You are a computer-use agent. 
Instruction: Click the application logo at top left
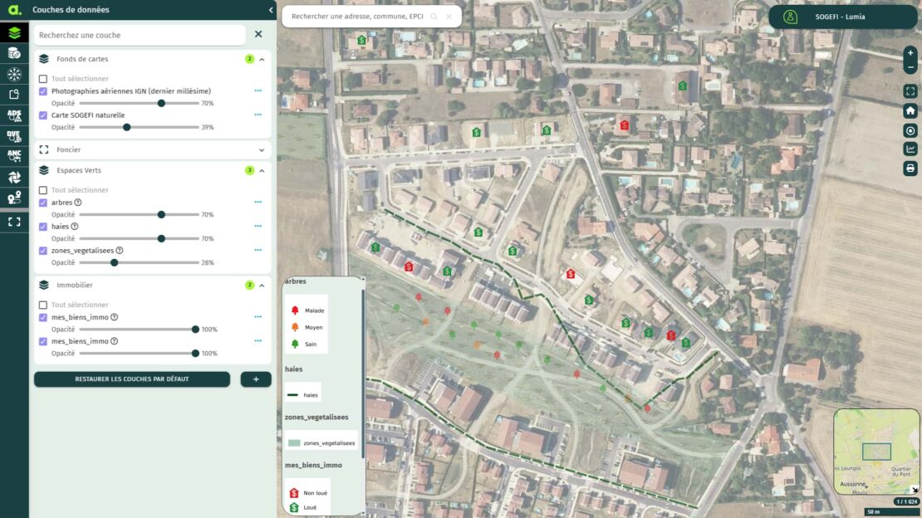[14, 10]
